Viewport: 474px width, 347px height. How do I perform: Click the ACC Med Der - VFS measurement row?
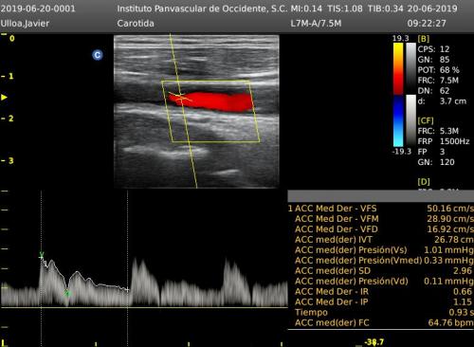coord(381,209)
